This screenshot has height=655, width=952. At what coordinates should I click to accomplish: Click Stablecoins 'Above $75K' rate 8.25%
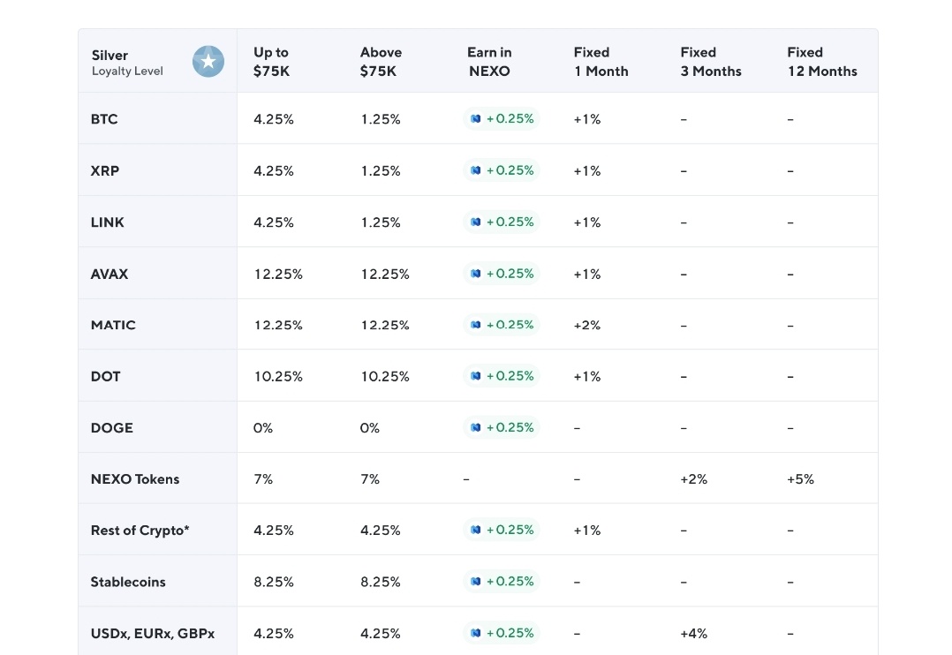381,582
